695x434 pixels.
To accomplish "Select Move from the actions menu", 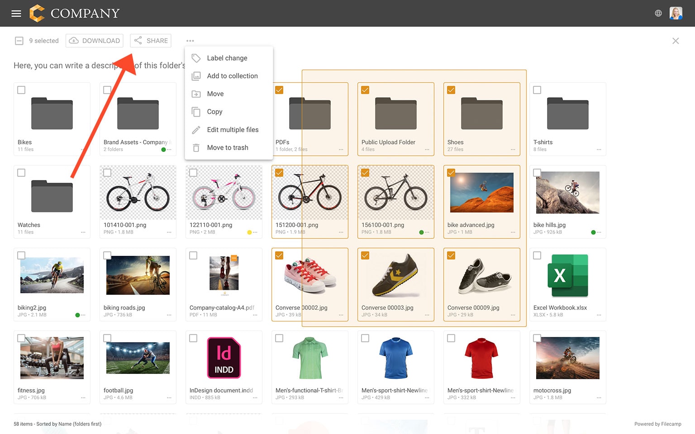I will tap(228, 94).
